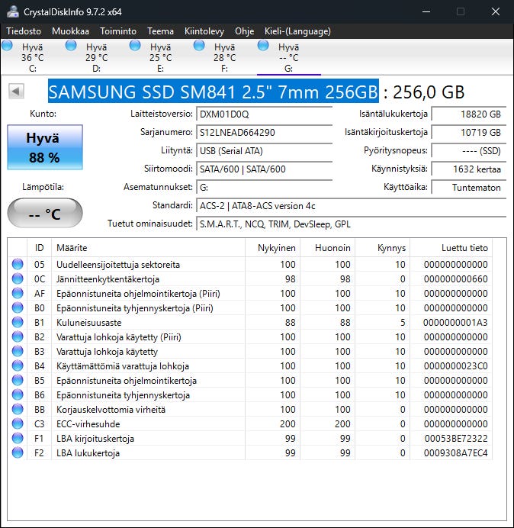Select drive D: status orb at 29 °C

(x=72, y=46)
